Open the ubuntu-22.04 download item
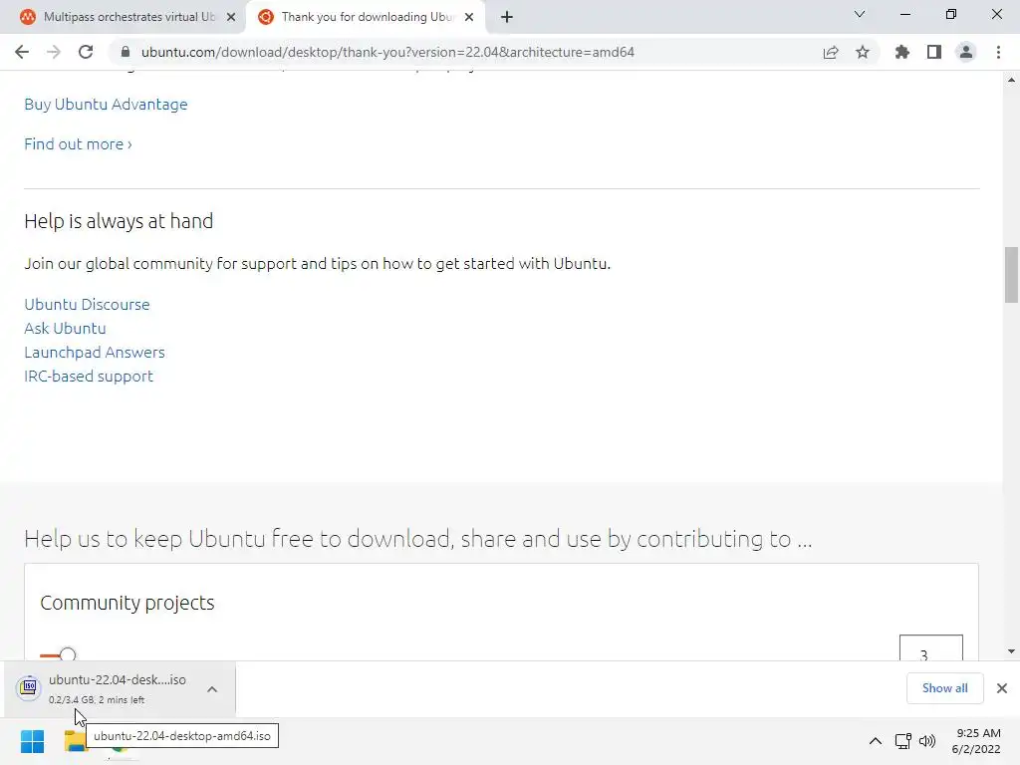The width and height of the screenshot is (1020, 765). (x=118, y=688)
